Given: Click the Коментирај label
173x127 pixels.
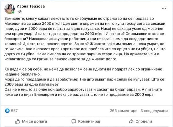Looking at the screenshot, I should [89, 121].
